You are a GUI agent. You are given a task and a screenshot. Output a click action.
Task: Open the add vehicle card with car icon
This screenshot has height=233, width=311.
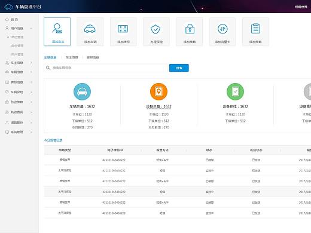90,32
